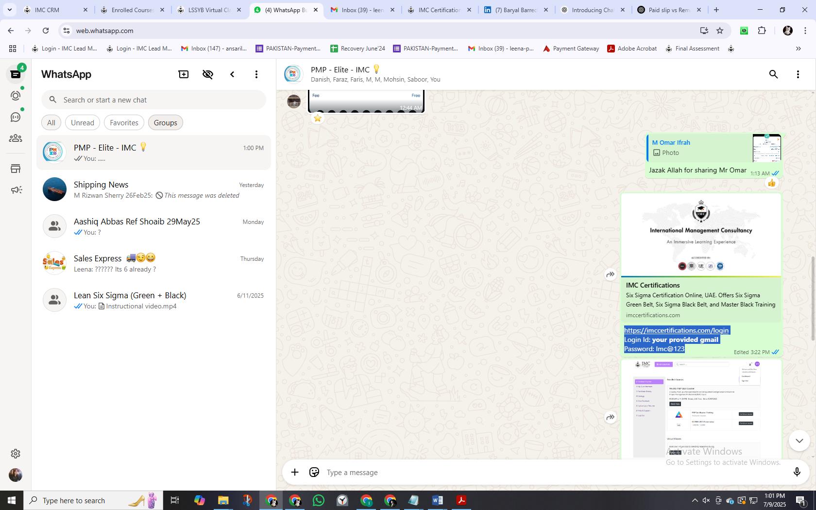This screenshot has width=816, height=510.
Task: Open Aashiq Abbas Ref Shoaib 29May25 chat
Action: pyautogui.click(x=153, y=226)
